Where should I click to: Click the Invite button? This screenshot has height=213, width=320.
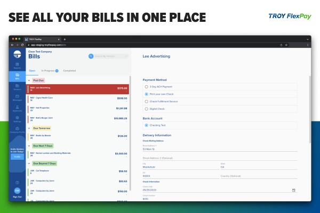tap(17, 157)
